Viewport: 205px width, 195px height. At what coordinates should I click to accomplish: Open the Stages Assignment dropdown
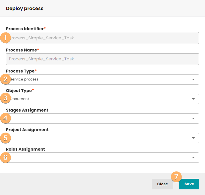(102, 118)
